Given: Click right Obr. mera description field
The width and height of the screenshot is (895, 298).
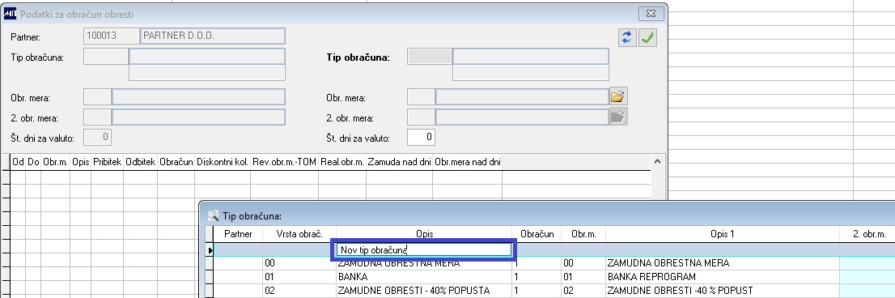Looking at the screenshot, I should 522,96.
